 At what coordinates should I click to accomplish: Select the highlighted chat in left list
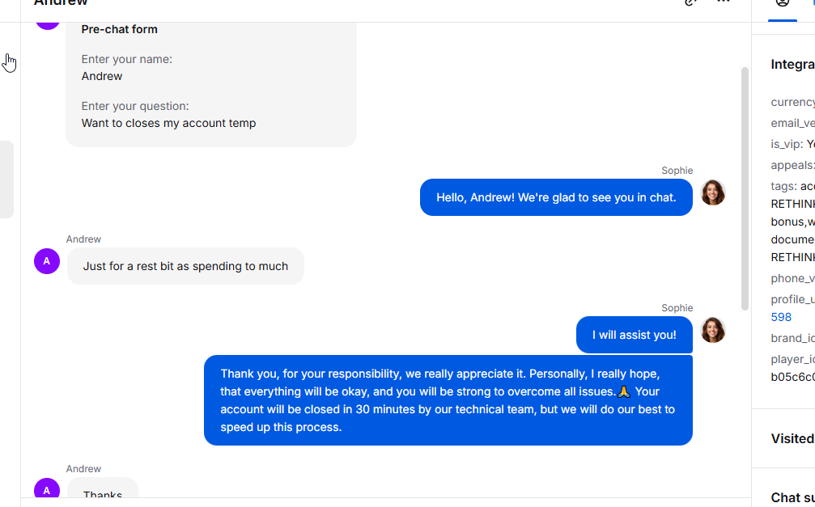pos(6,180)
